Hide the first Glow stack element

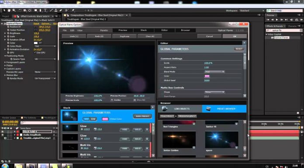pyautogui.click(x=124, y=130)
